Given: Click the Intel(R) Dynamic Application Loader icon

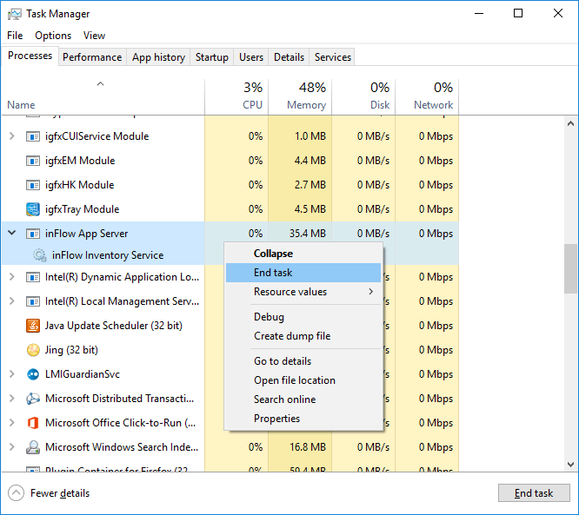Looking at the screenshot, I should point(33,277).
